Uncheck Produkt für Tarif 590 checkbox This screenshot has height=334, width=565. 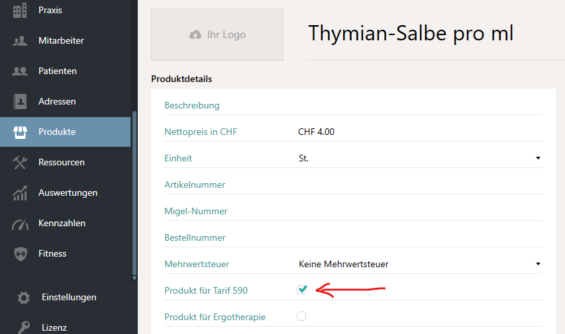301,290
